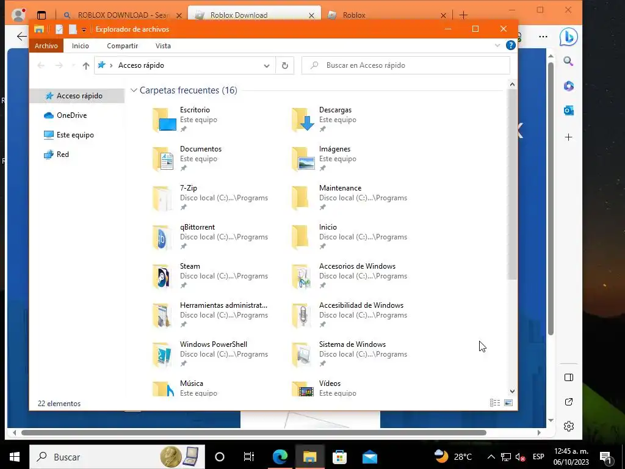The height and width of the screenshot is (469, 625).
Task: Open a new tab in Edge
Action: (463, 15)
